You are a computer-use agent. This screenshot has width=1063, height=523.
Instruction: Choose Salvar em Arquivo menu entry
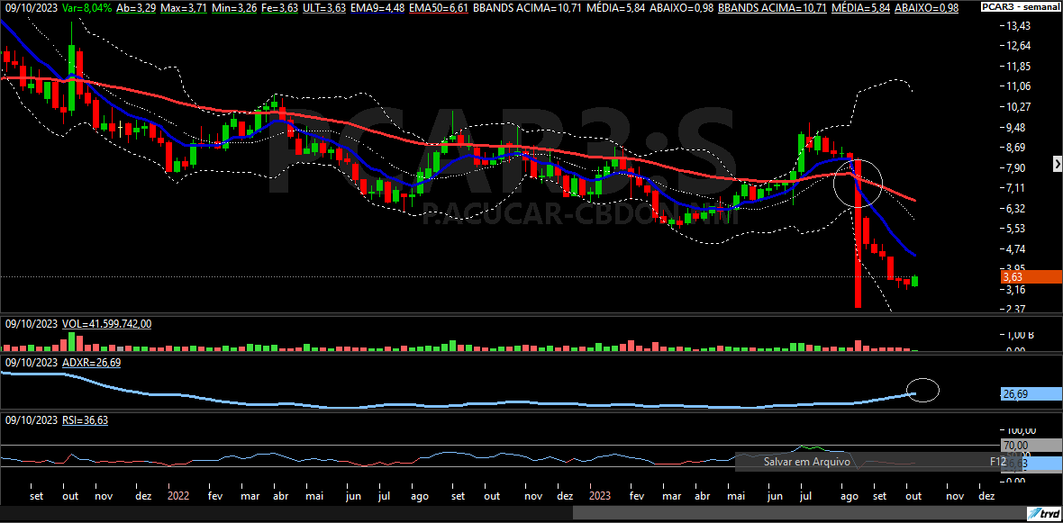pyautogui.click(x=807, y=462)
